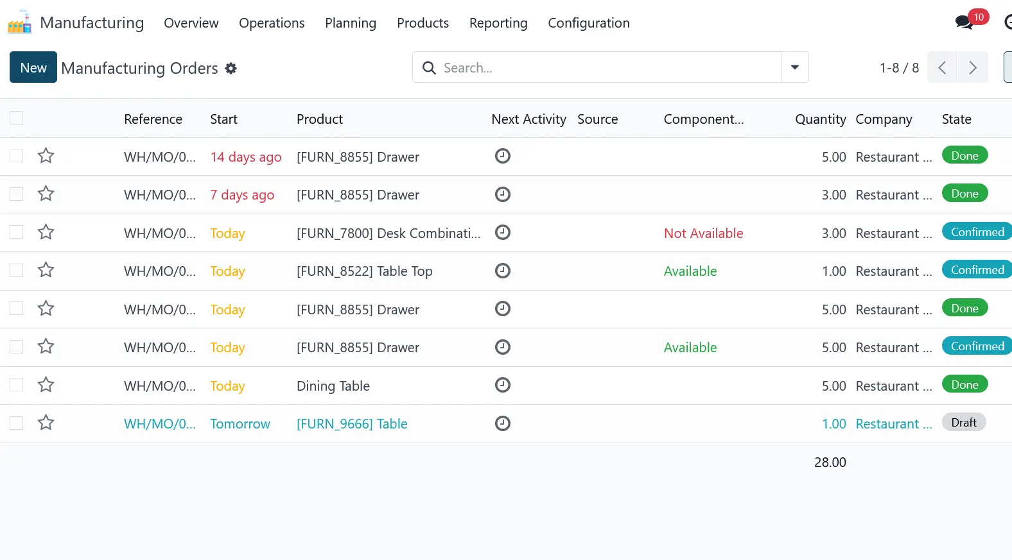Screen dimensions: 1012x560
Task: Click the gear icon next to Manufacturing Orders
Action: pyautogui.click(x=231, y=69)
